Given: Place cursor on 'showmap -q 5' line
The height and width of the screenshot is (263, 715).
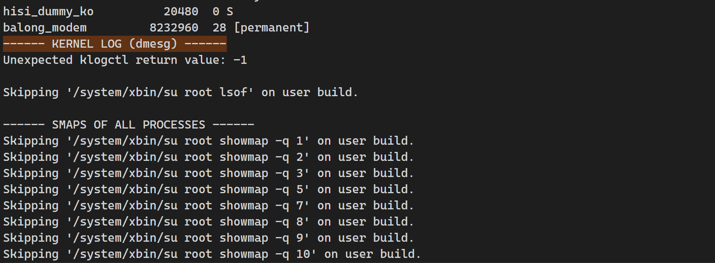Looking at the screenshot, I should click(208, 189).
